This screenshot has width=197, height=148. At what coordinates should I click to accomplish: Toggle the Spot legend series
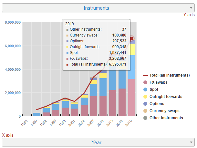pos(151,90)
